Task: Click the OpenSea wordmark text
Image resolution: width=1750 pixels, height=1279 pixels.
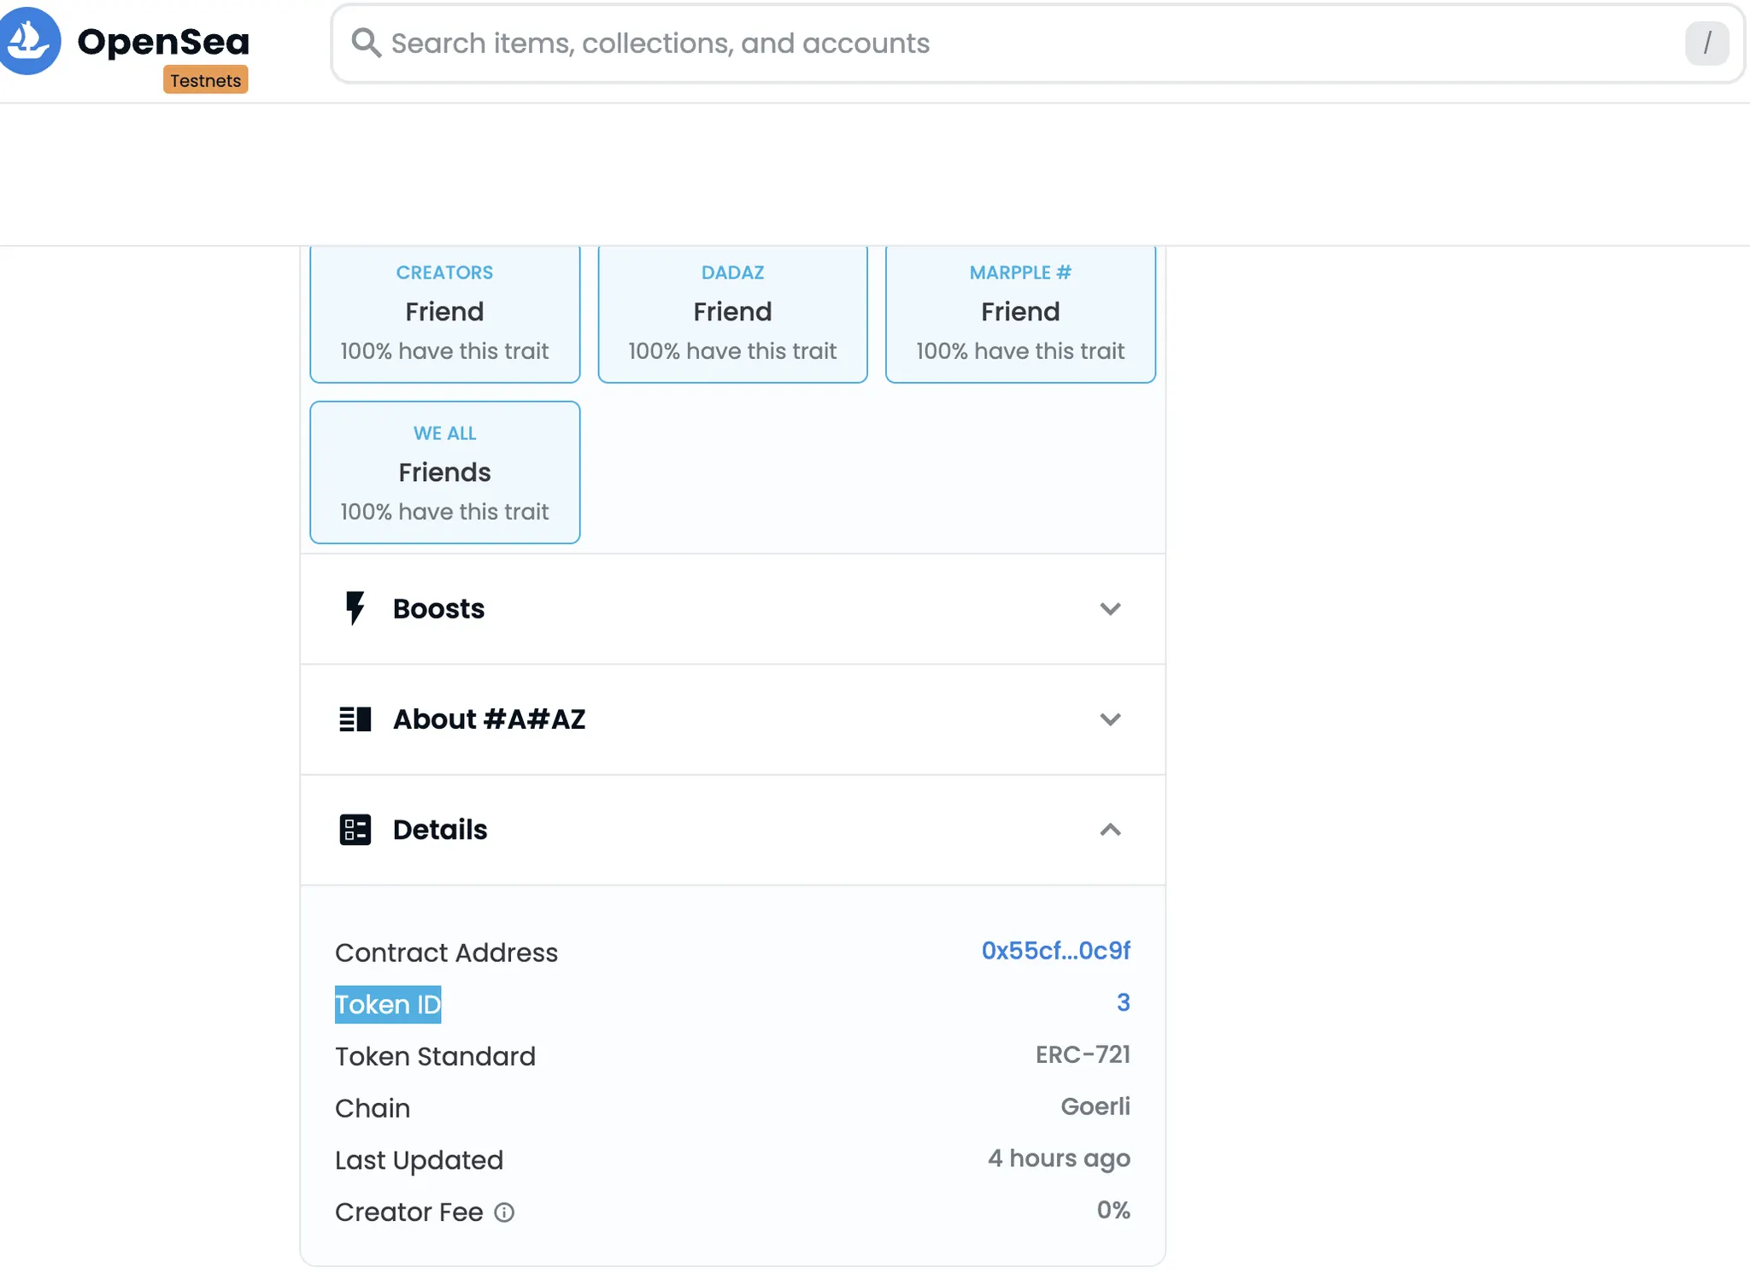Action: [x=163, y=41]
